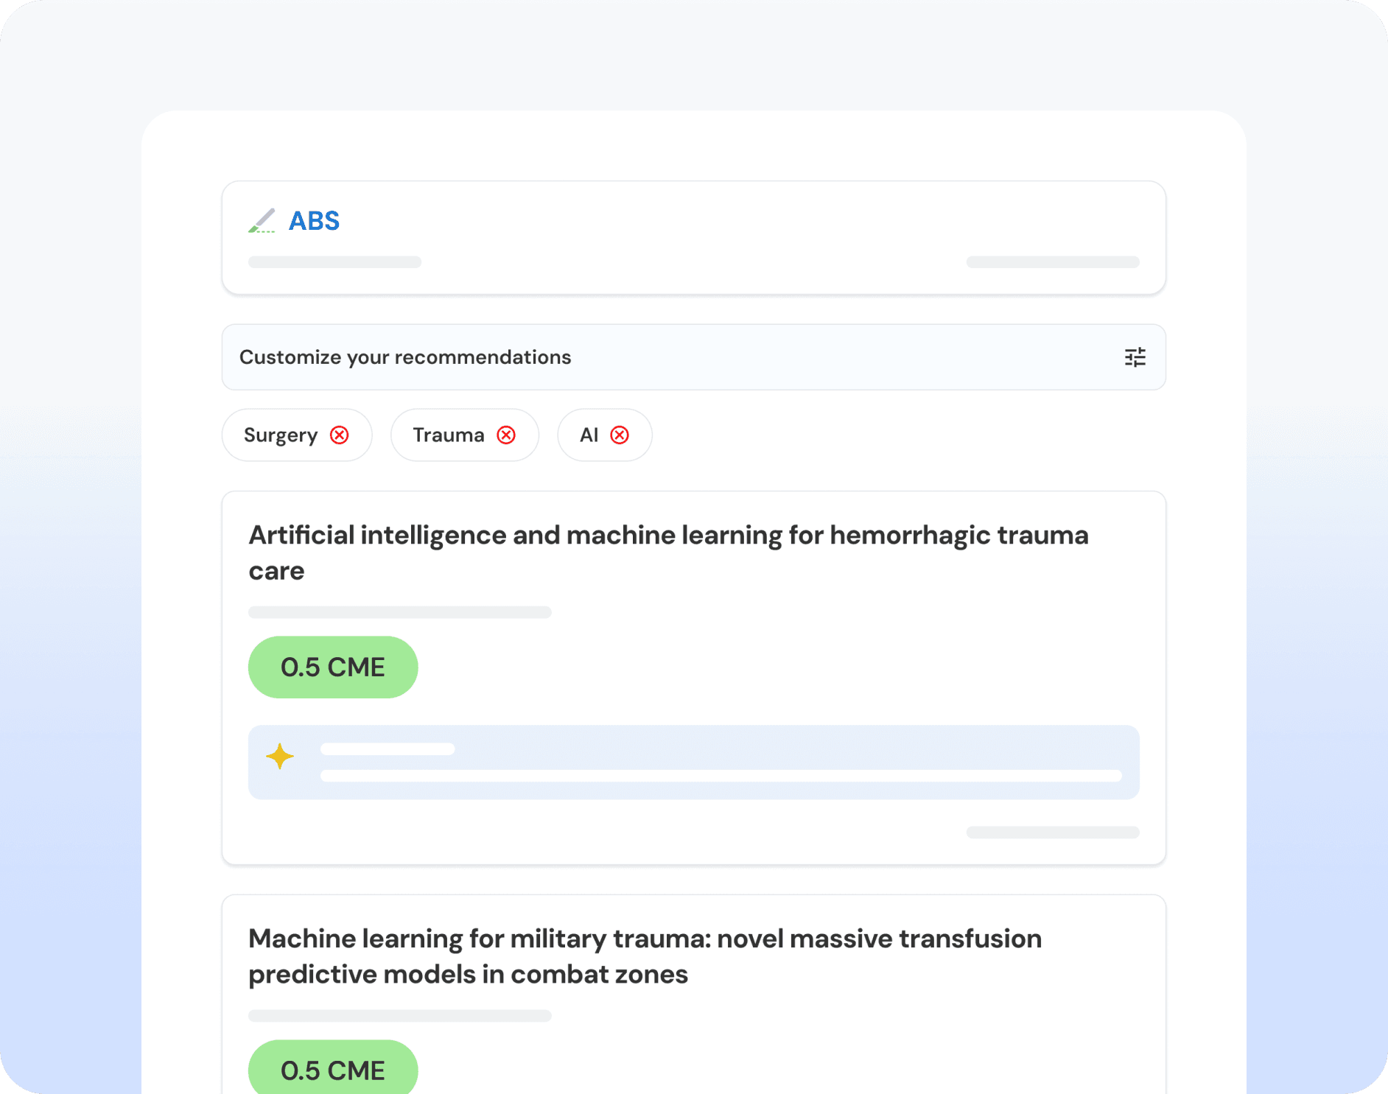Image resolution: width=1388 pixels, height=1094 pixels.
Task: Click the first article's 0.5 CME badge
Action: tap(333, 667)
